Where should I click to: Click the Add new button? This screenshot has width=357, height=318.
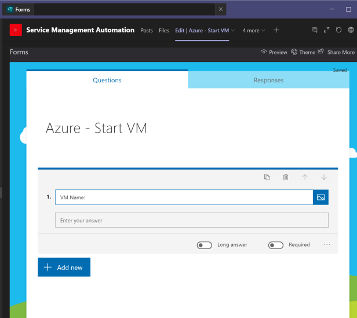[64, 267]
